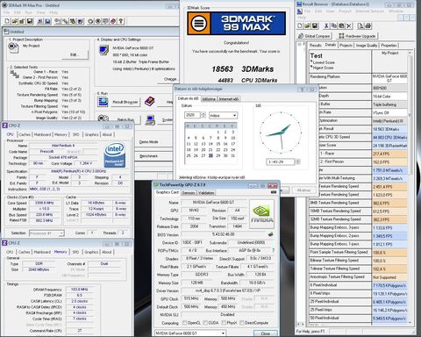
Task: Click the Result Browser screen icon in Run section
Action: [103, 102]
